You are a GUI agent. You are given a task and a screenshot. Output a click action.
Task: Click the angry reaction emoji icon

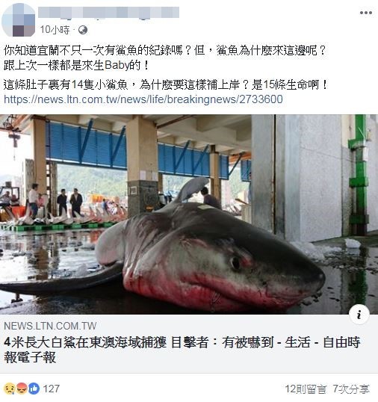(x=22, y=389)
